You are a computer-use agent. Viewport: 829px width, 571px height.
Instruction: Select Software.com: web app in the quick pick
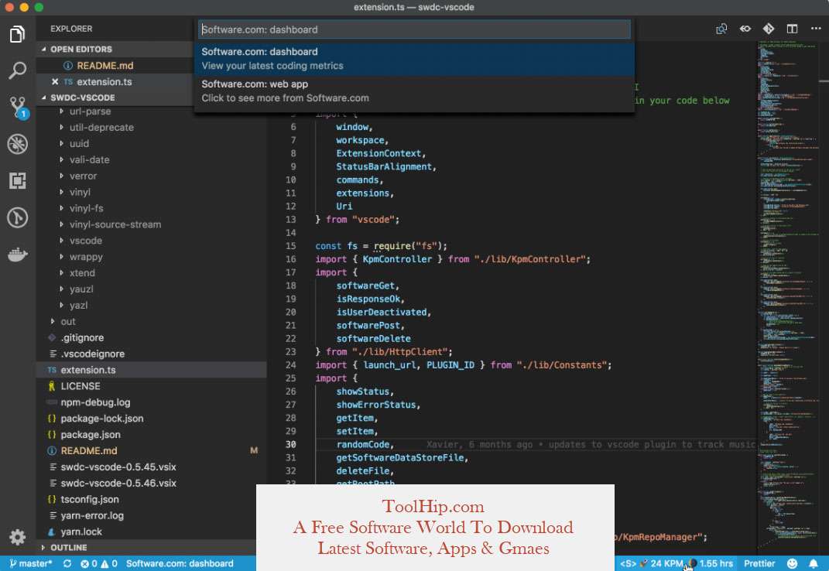[x=415, y=91]
